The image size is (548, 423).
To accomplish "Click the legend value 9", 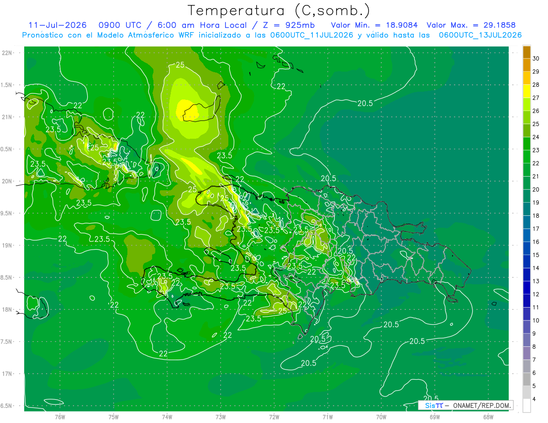I will point(535,334).
